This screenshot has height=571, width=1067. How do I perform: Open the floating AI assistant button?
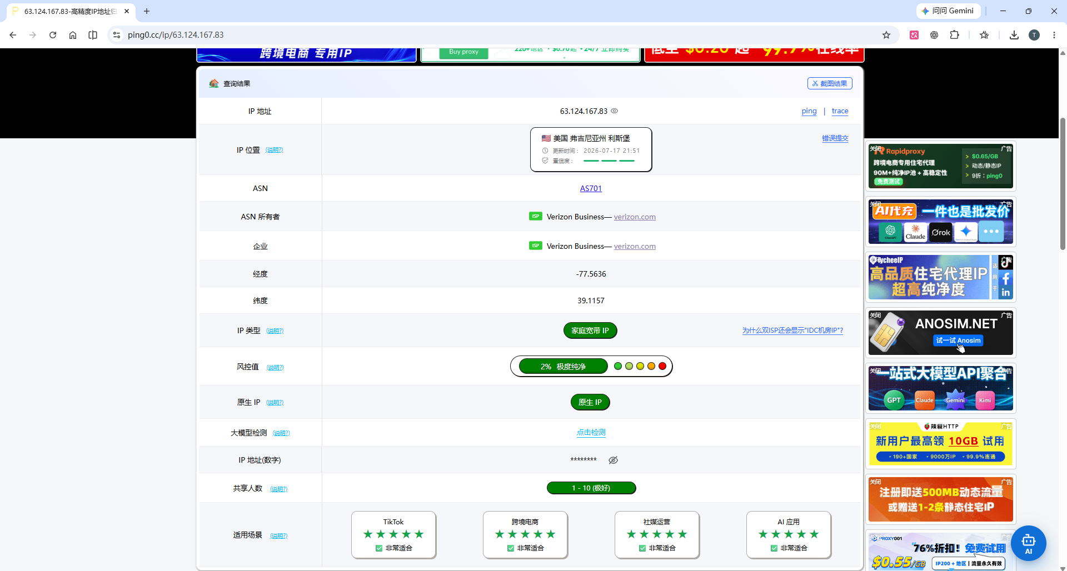pos(1028,543)
